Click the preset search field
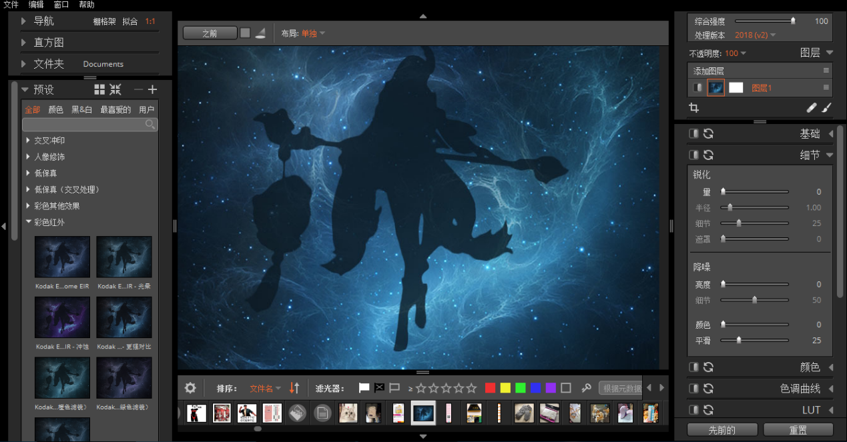 [90, 125]
